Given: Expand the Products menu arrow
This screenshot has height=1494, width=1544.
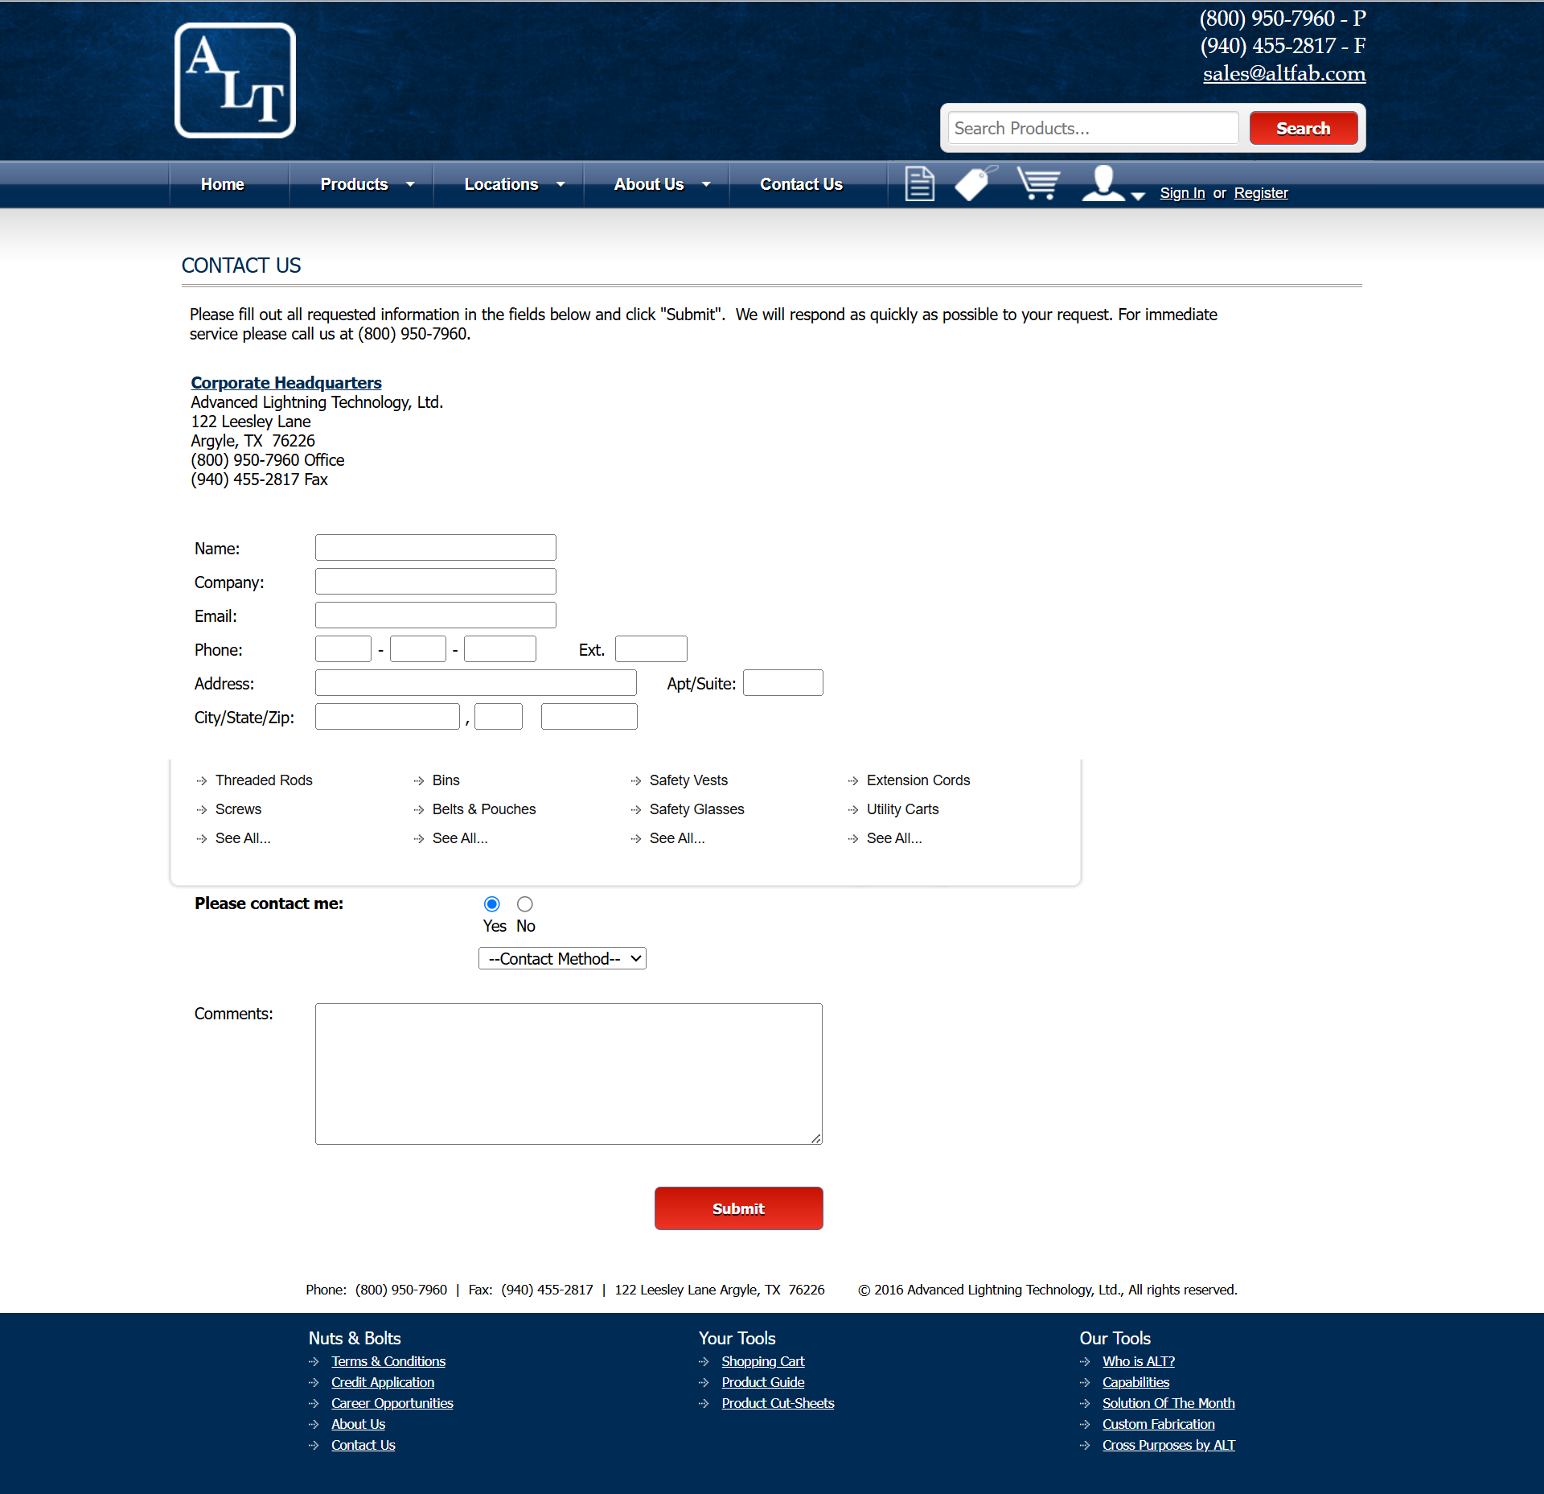Looking at the screenshot, I should point(410,184).
